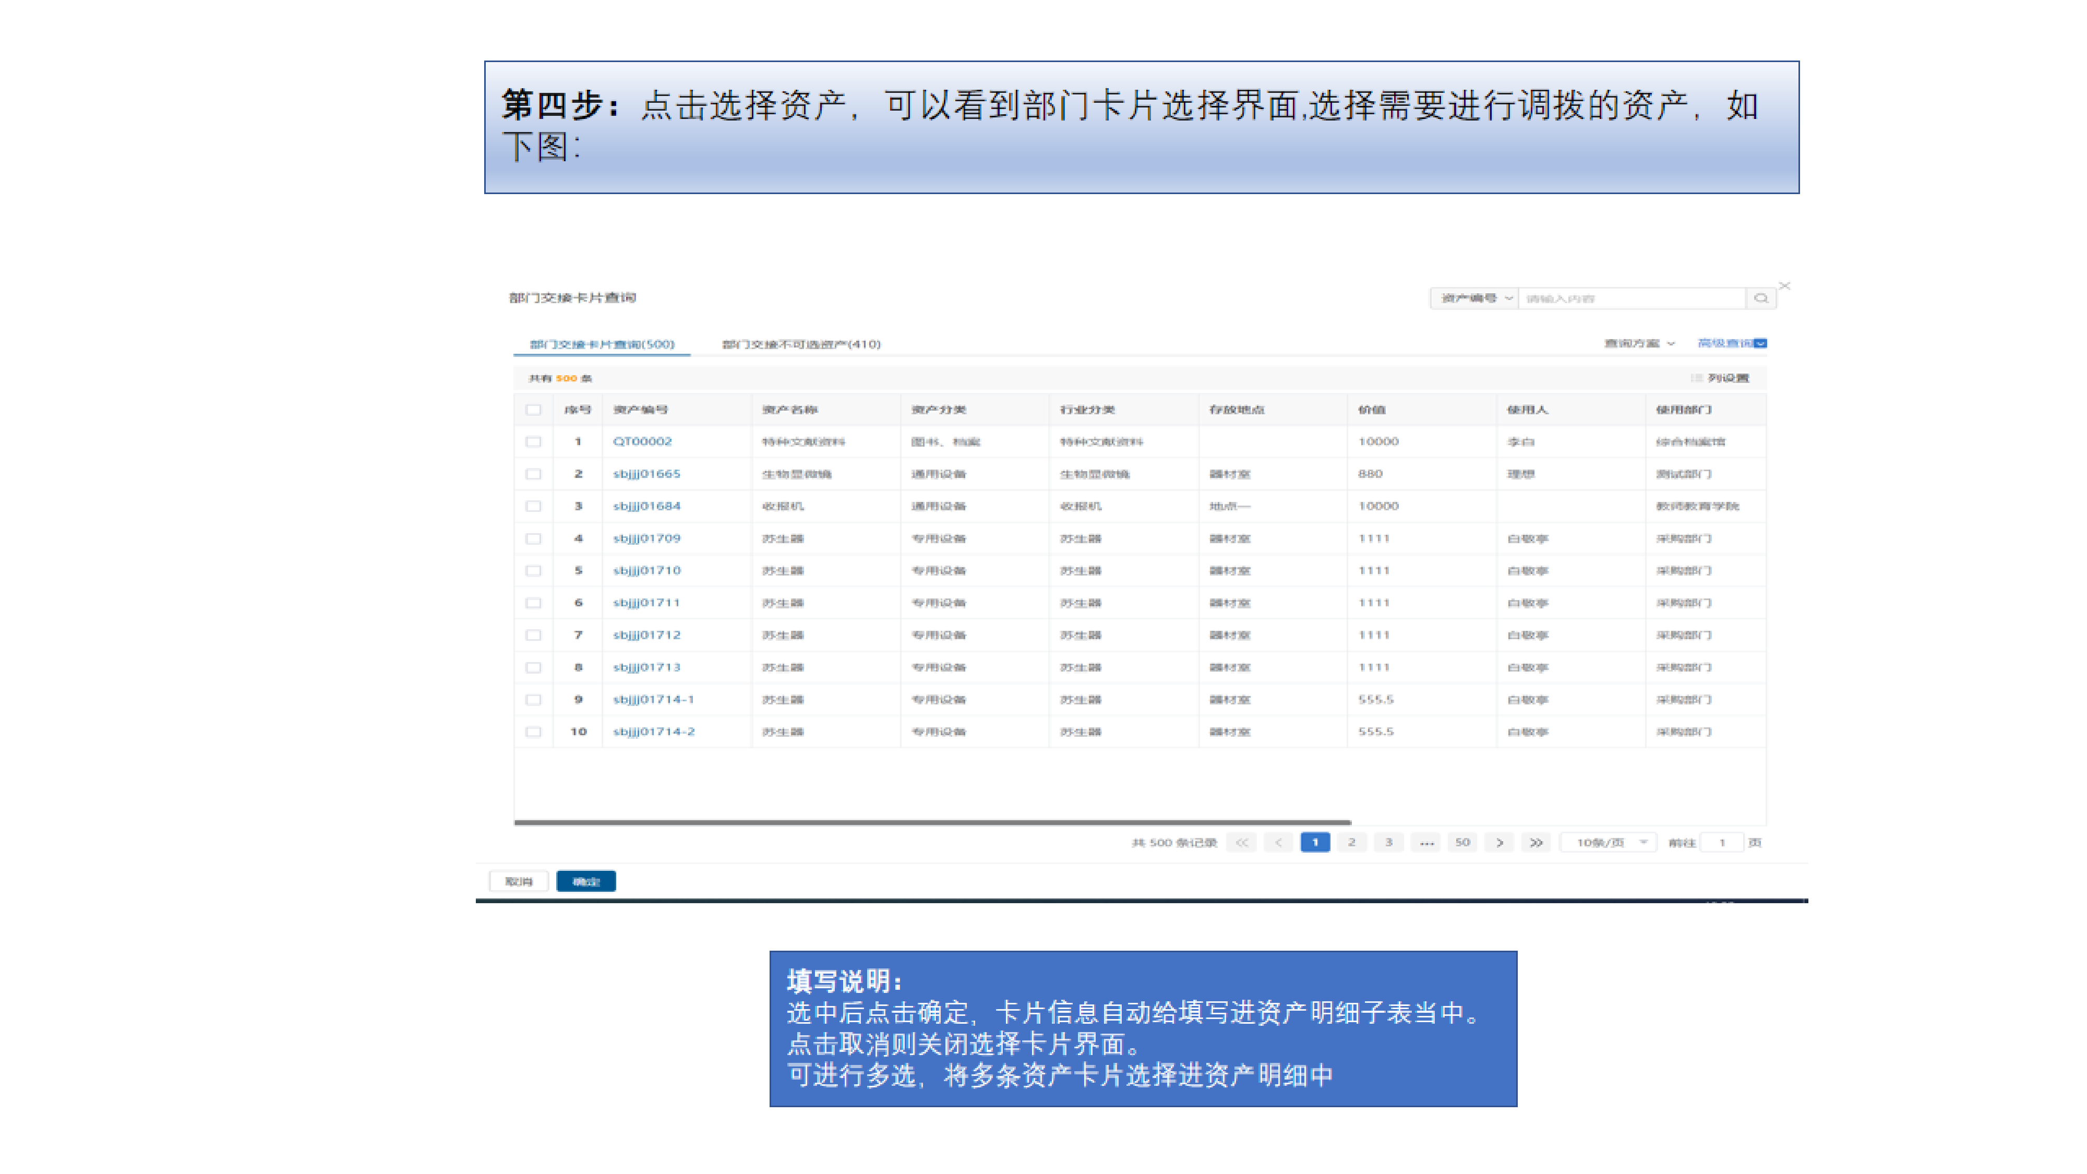This screenshot has height=1174, width=2087.
Task: Switch to 部门交接不可选资产(410) tab
Action: (800, 343)
